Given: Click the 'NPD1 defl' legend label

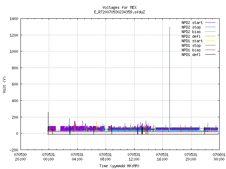Looking at the screenshot, I should pyautogui.click(x=191, y=55).
